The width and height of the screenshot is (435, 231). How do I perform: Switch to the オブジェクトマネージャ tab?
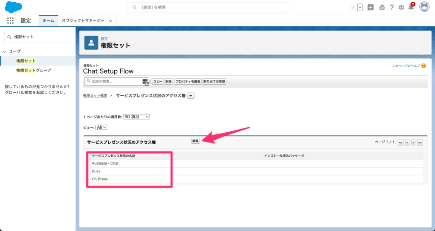83,20
